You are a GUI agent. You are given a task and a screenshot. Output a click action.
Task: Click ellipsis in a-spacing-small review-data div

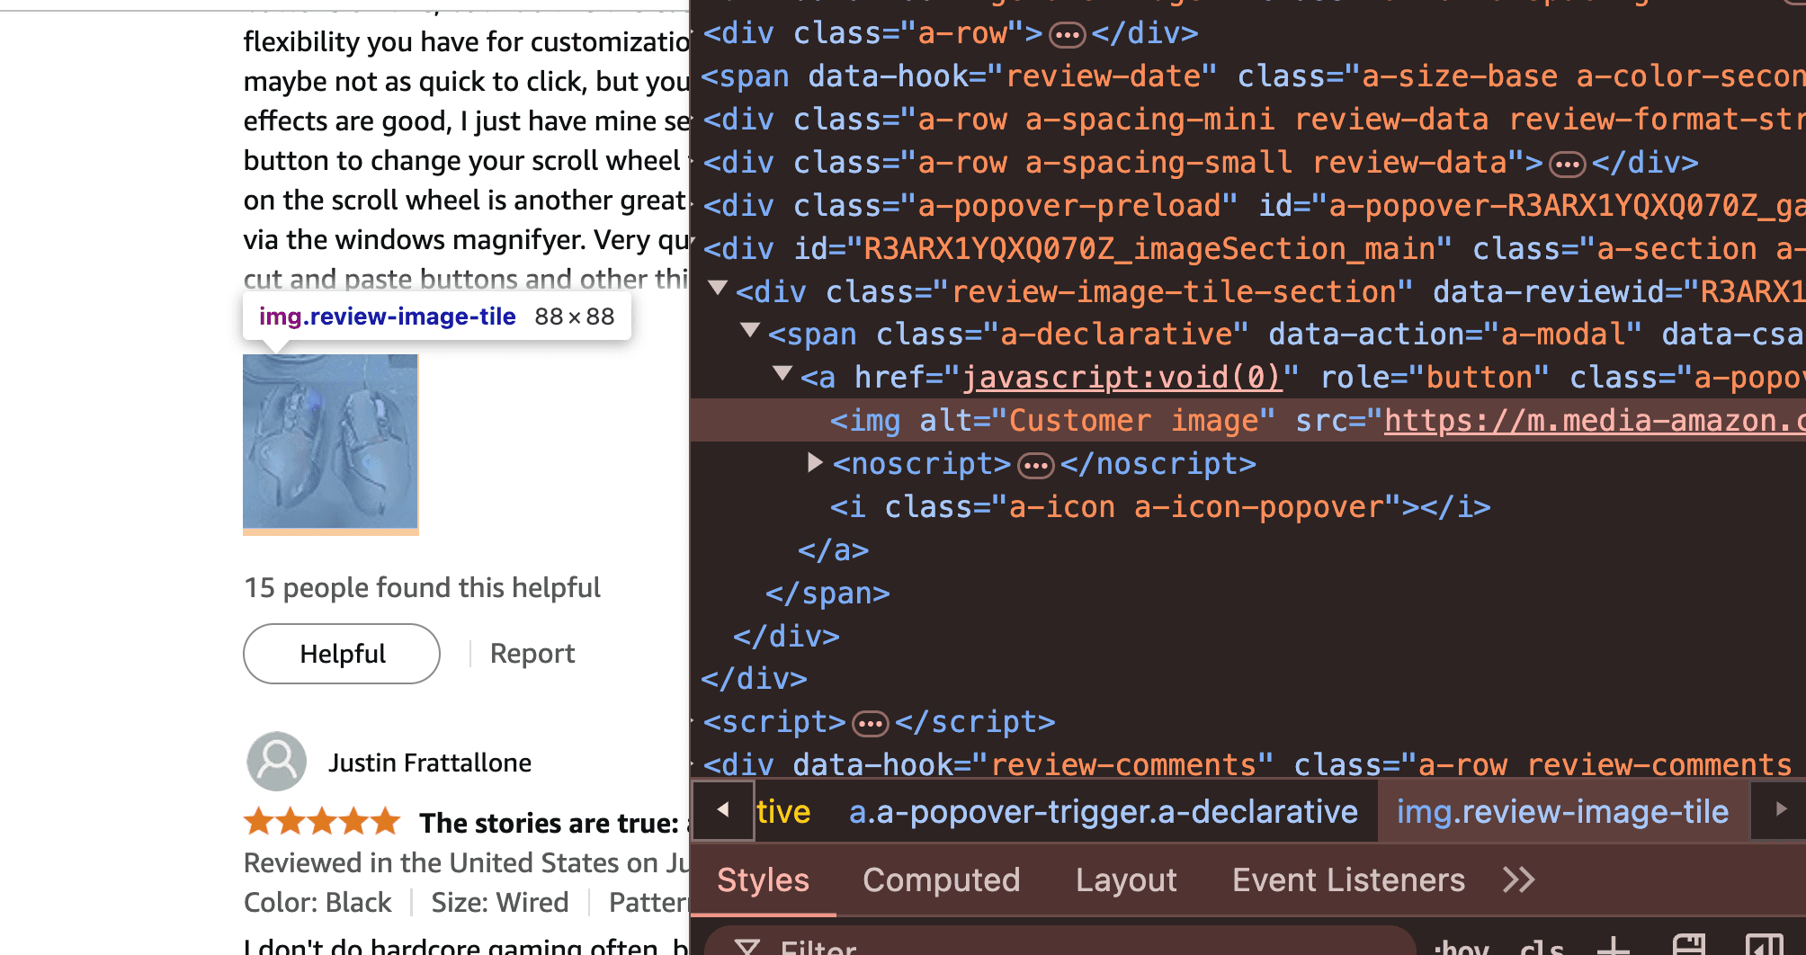tap(1568, 165)
